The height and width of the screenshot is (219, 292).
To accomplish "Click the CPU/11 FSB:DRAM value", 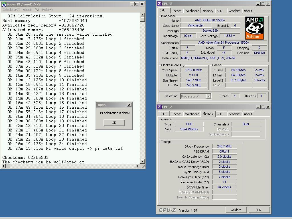I will point(224,151).
